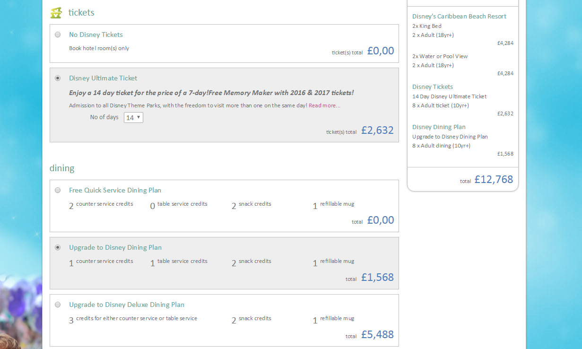Click the £12,768 total price
582x349 pixels.
[x=494, y=179]
